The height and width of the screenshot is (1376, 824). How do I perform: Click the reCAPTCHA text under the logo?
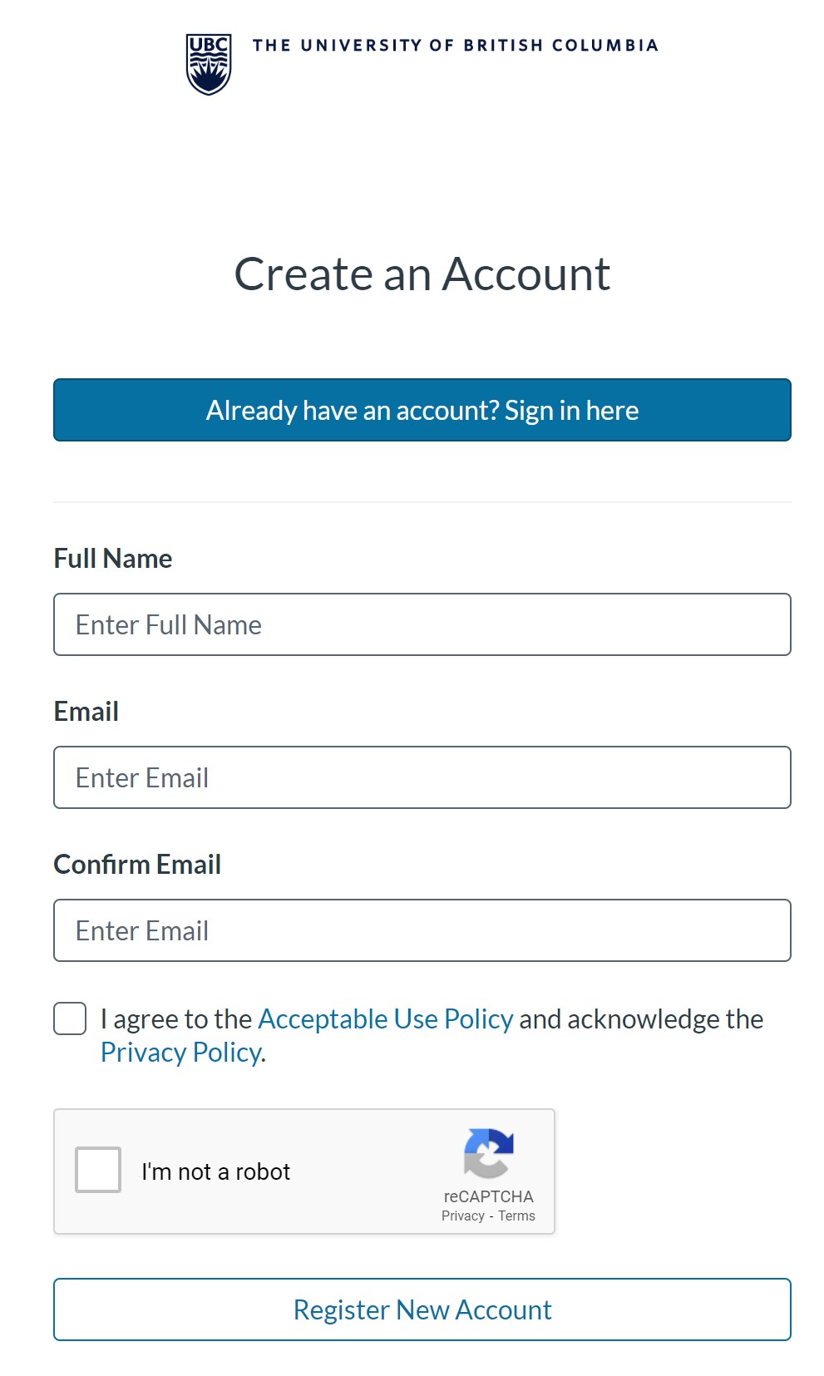tap(488, 1196)
